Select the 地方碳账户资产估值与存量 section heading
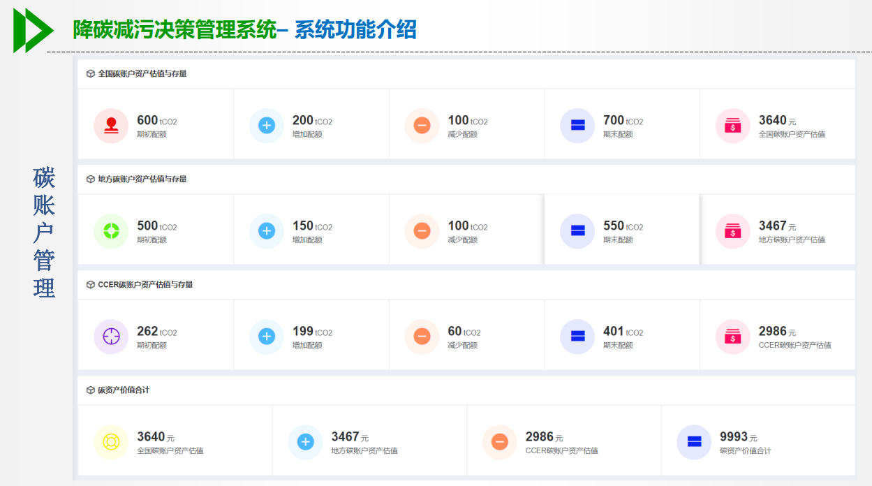Image resolution: width=872 pixels, height=486 pixels. click(142, 179)
